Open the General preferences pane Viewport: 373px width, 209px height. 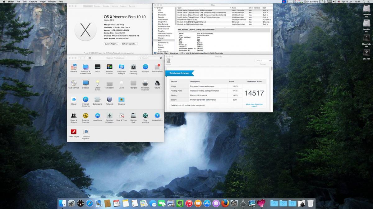click(74, 68)
